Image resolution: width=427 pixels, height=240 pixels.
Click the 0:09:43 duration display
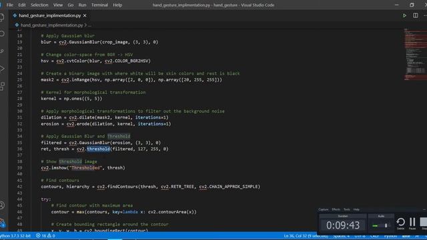[343, 225]
